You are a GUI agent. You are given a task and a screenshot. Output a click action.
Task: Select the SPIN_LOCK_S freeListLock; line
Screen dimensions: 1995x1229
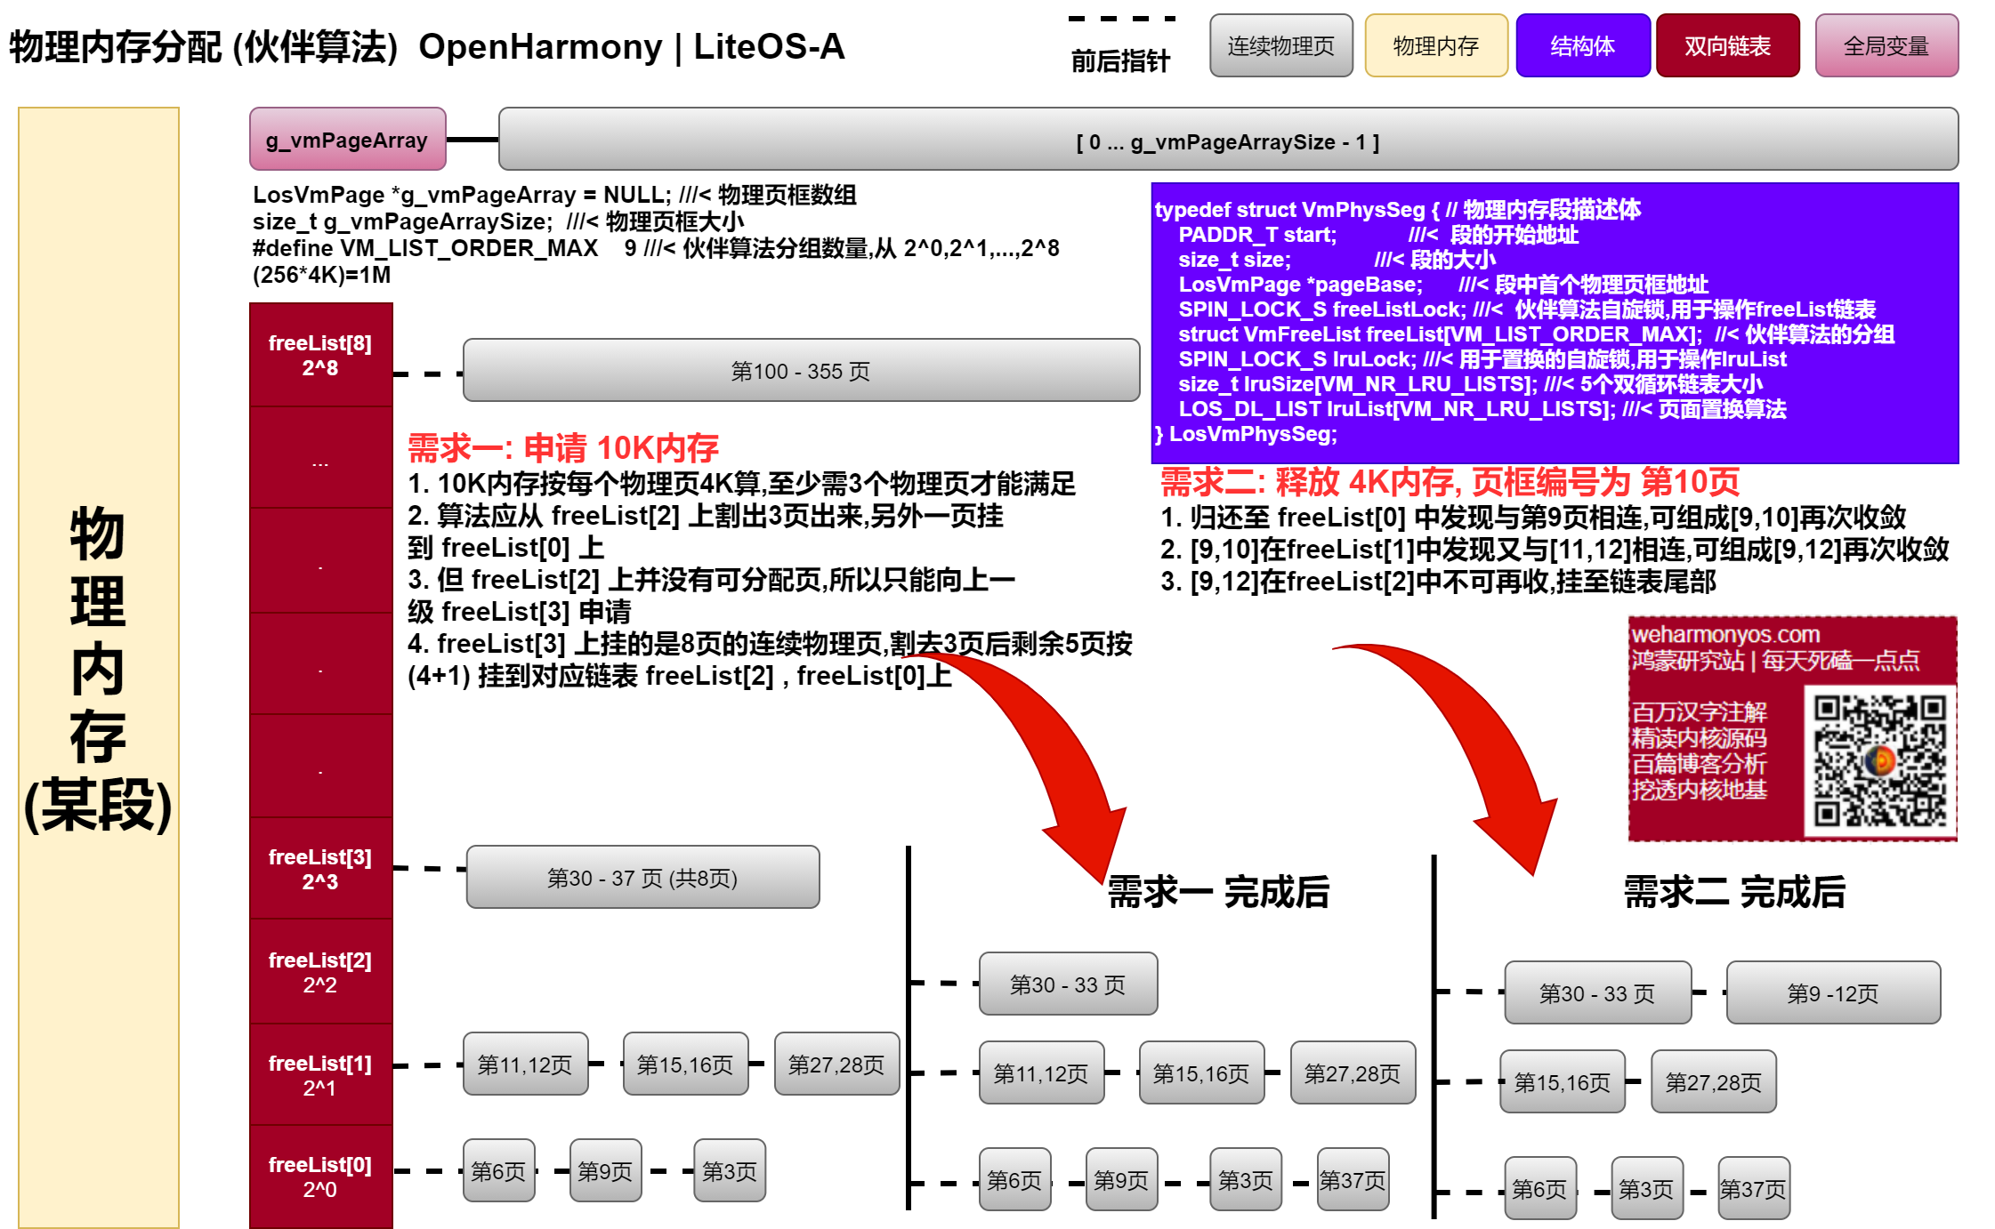(1527, 309)
